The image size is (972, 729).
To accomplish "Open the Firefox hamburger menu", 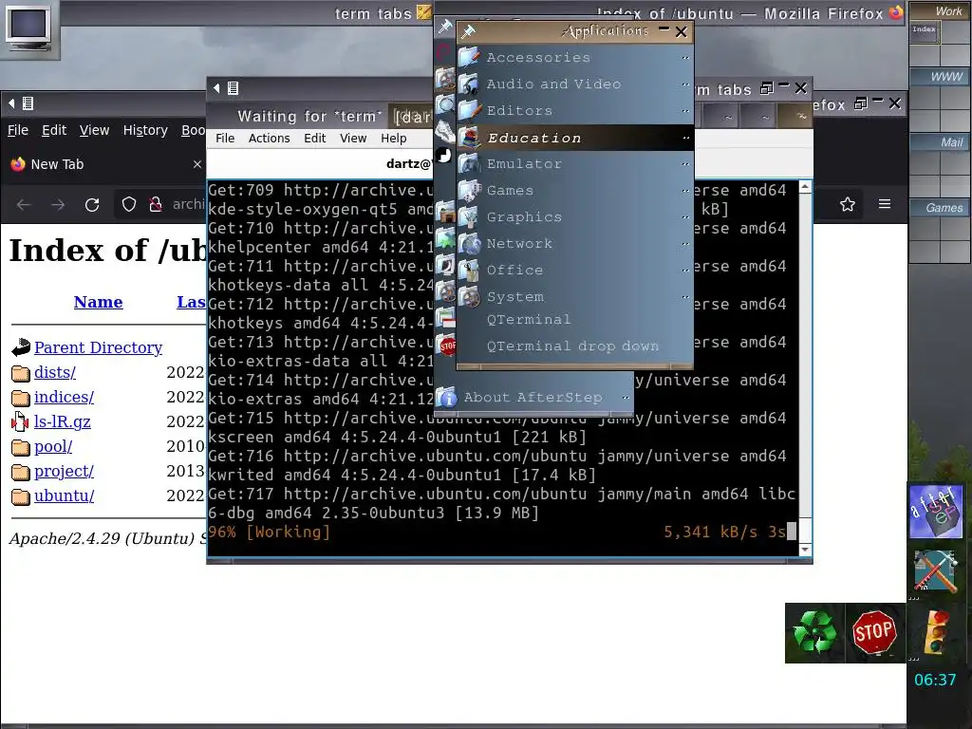I will [885, 204].
